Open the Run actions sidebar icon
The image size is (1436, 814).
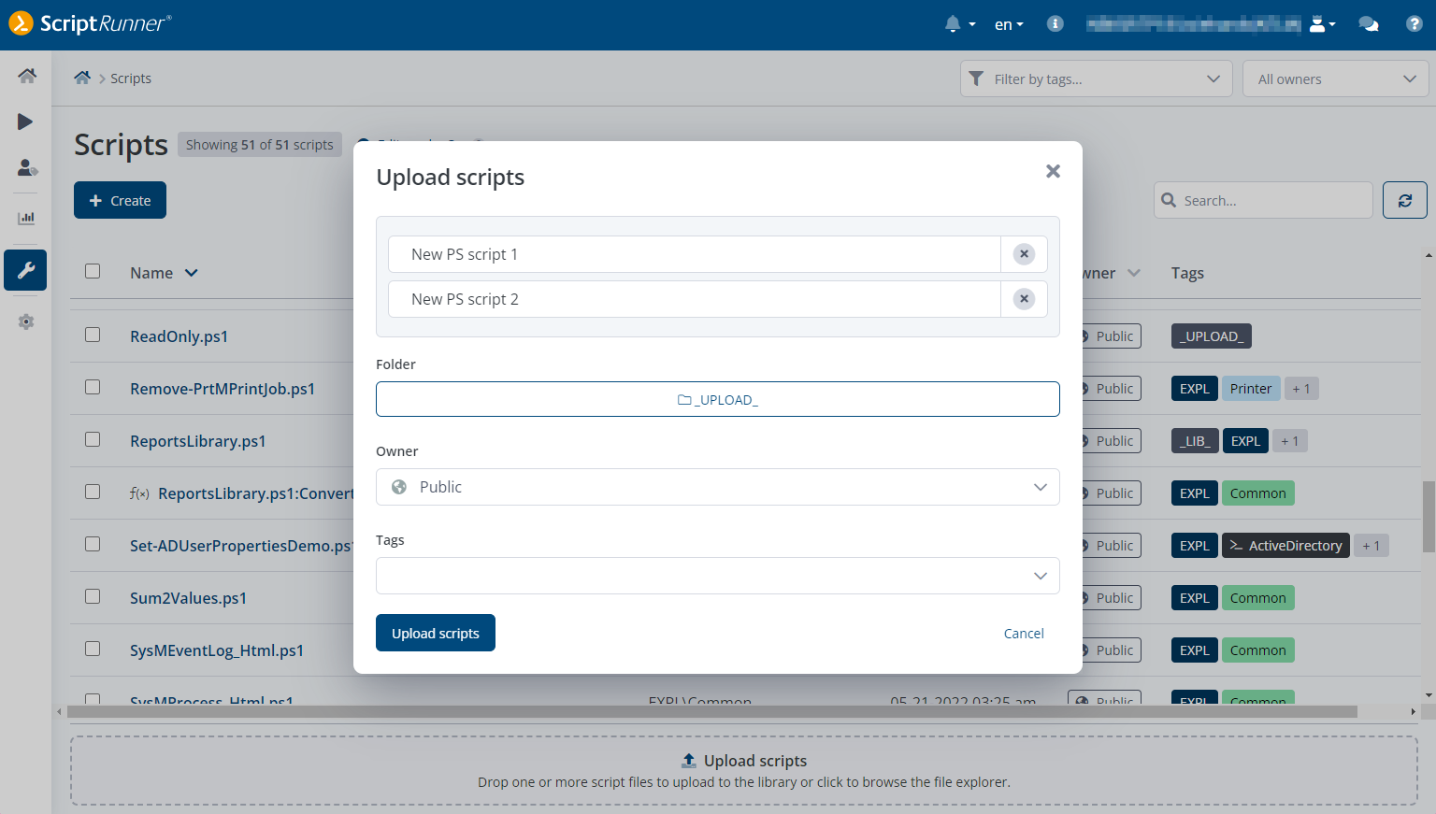26,121
